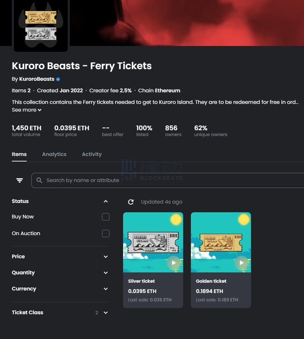Expand the Price filter

[x=60, y=257]
